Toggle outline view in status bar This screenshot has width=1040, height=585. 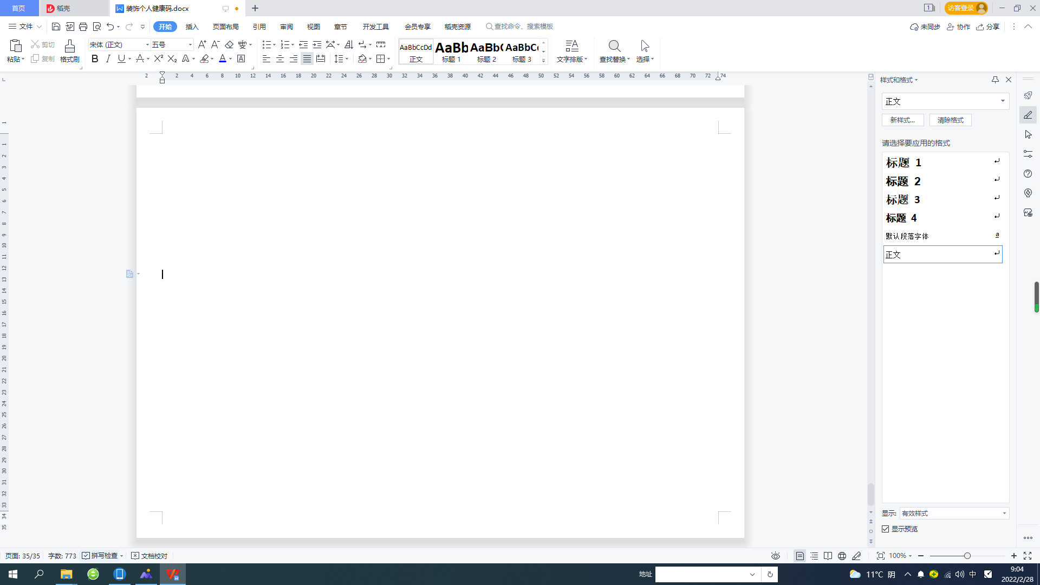814,556
